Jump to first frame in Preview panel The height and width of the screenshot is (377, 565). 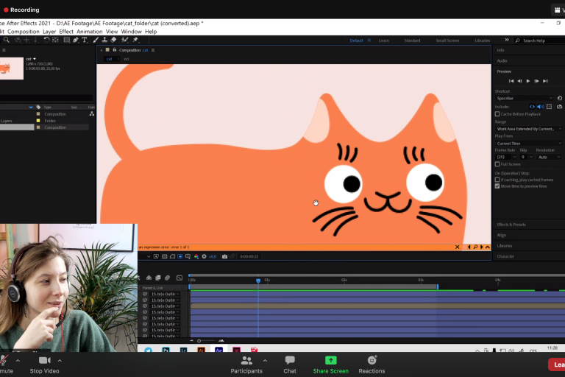511,80
